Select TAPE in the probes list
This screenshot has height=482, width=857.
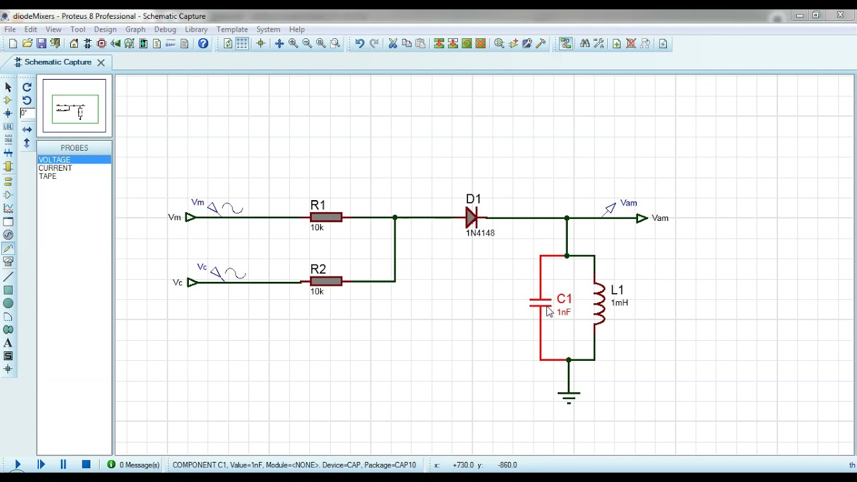pyautogui.click(x=74, y=176)
